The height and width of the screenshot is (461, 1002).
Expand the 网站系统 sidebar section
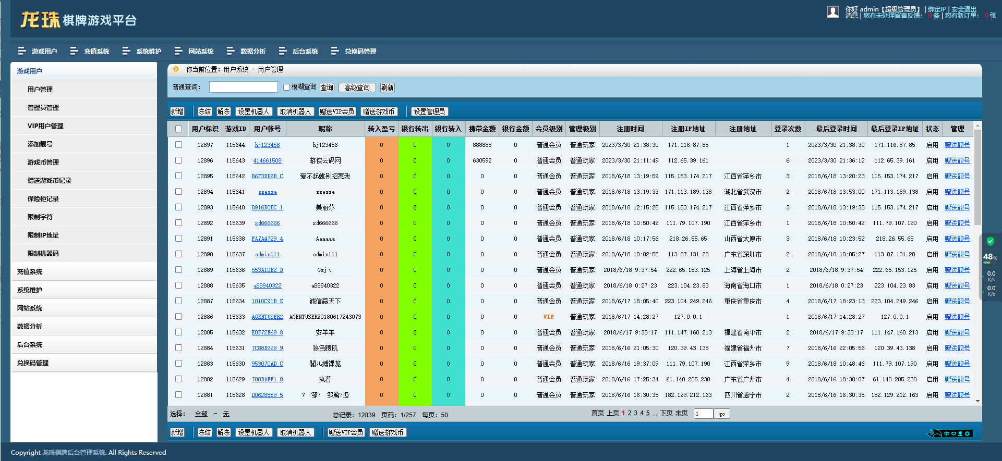83,308
